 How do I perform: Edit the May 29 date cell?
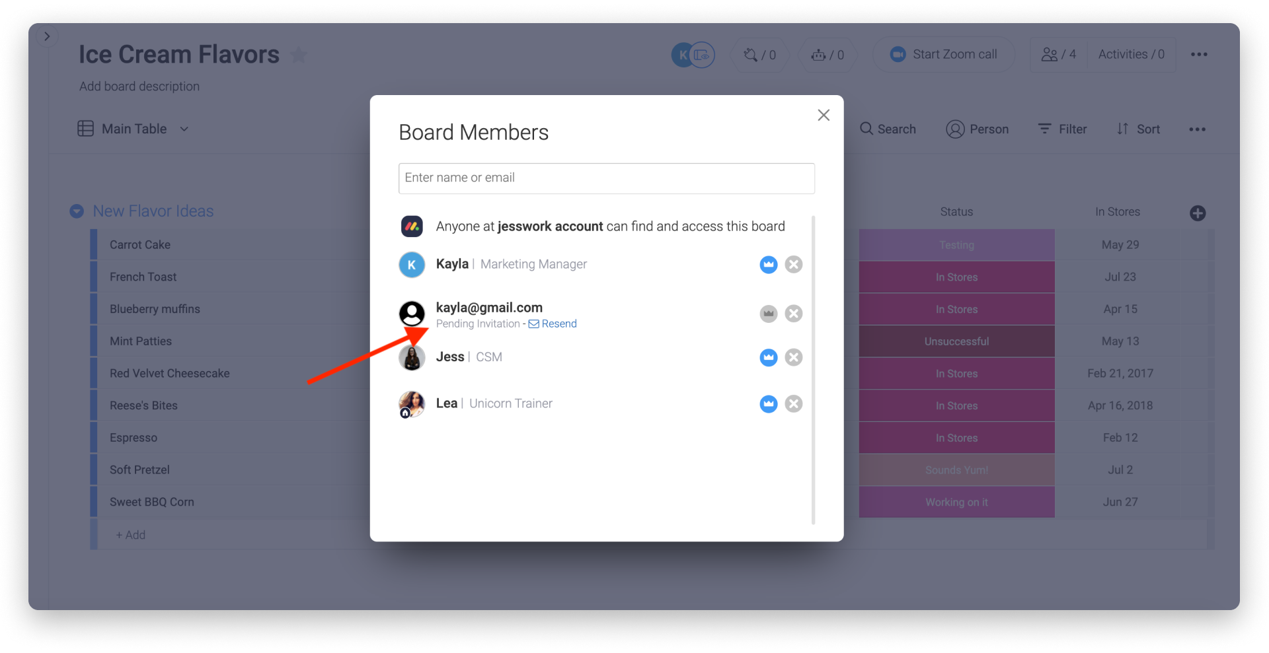(x=1120, y=245)
